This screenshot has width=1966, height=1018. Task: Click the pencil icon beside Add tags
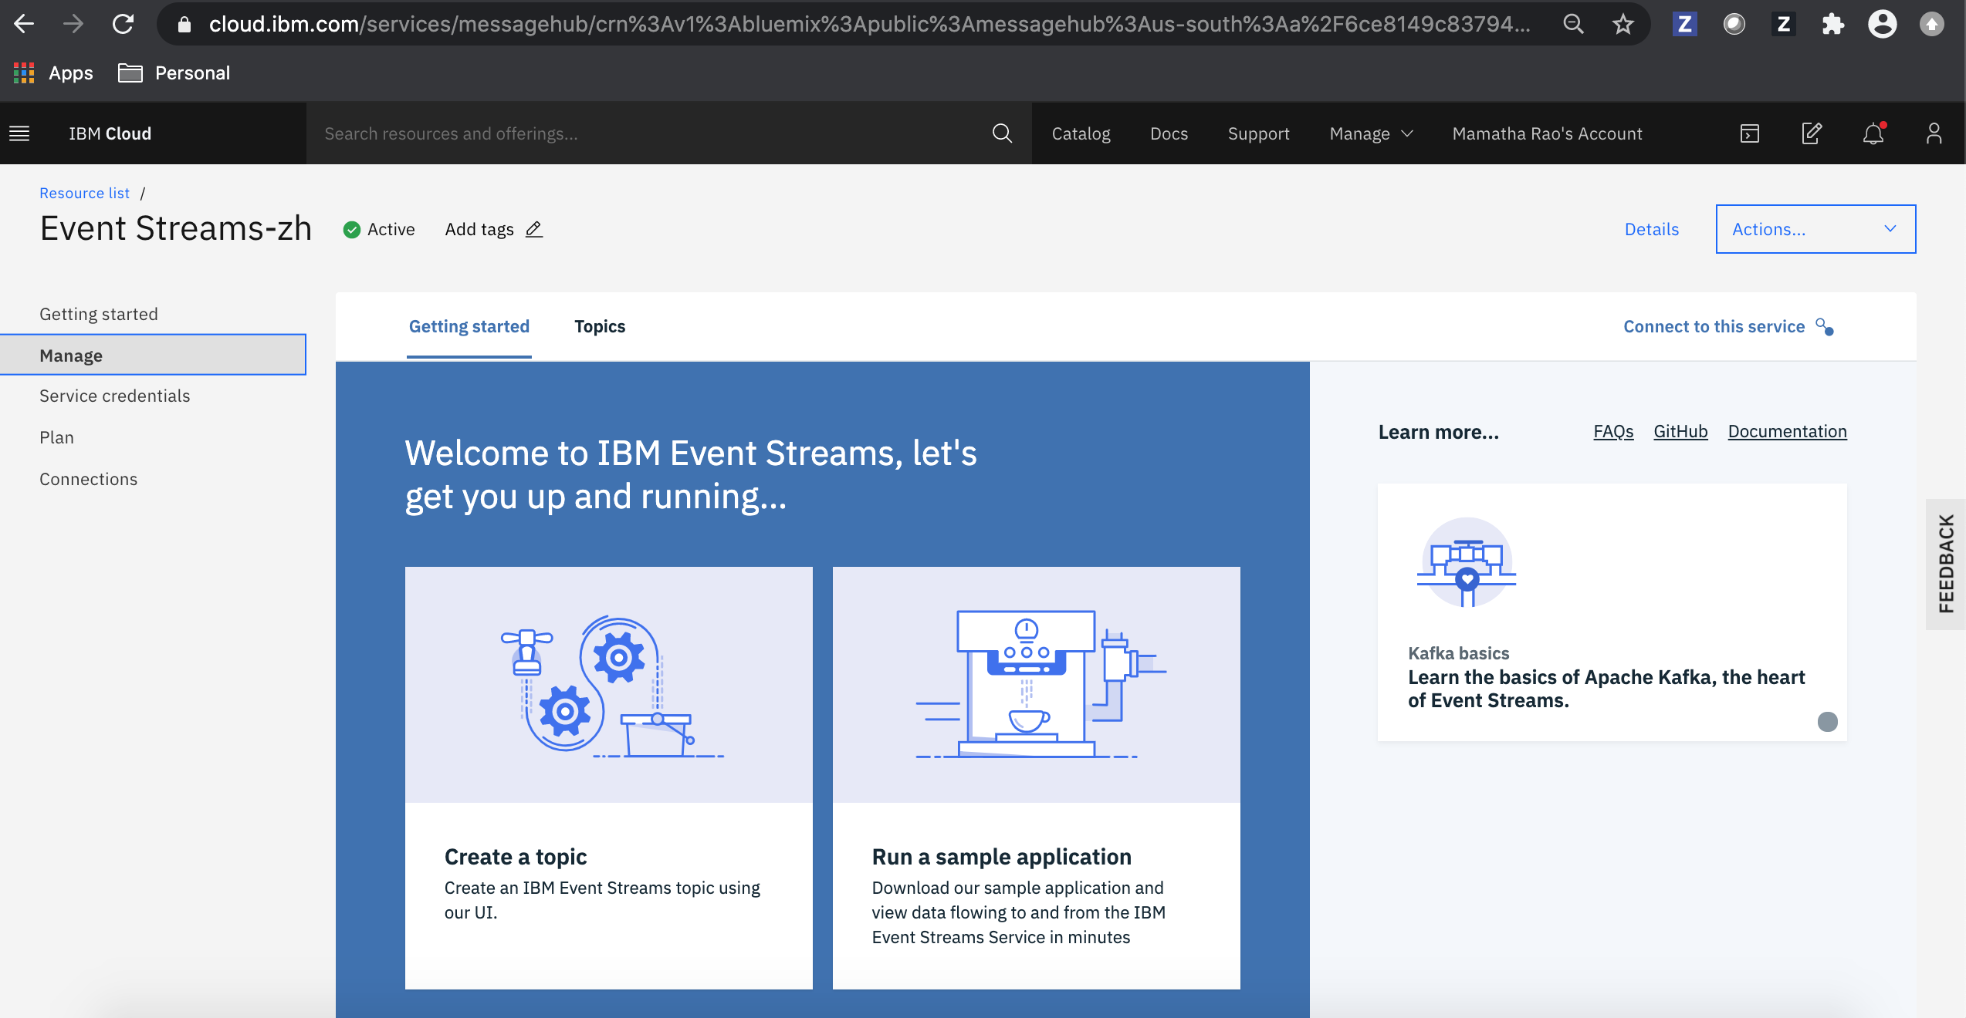(534, 229)
